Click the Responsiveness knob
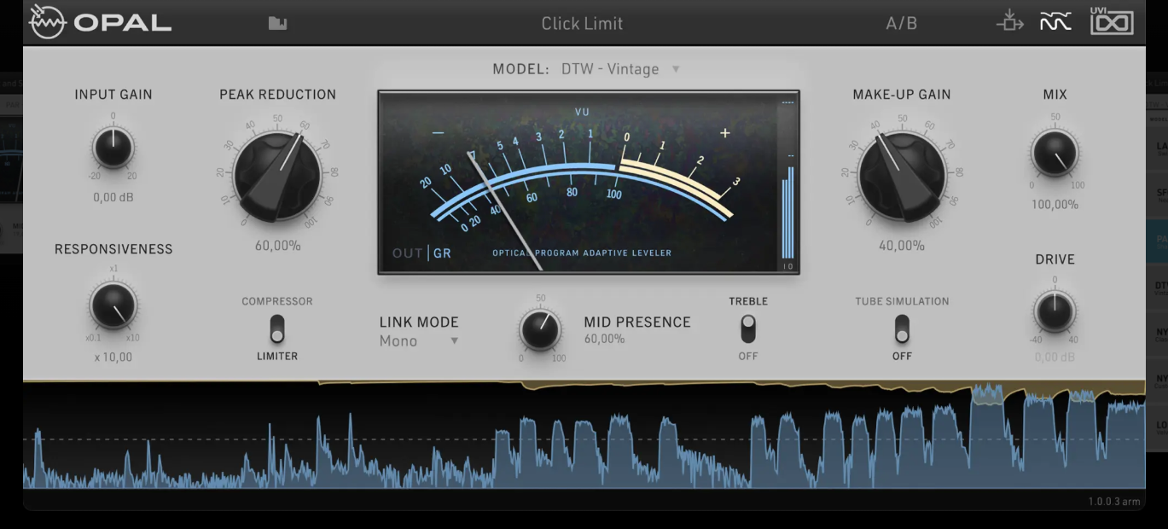Screen dimensions: 1168x529 [113, 305]
